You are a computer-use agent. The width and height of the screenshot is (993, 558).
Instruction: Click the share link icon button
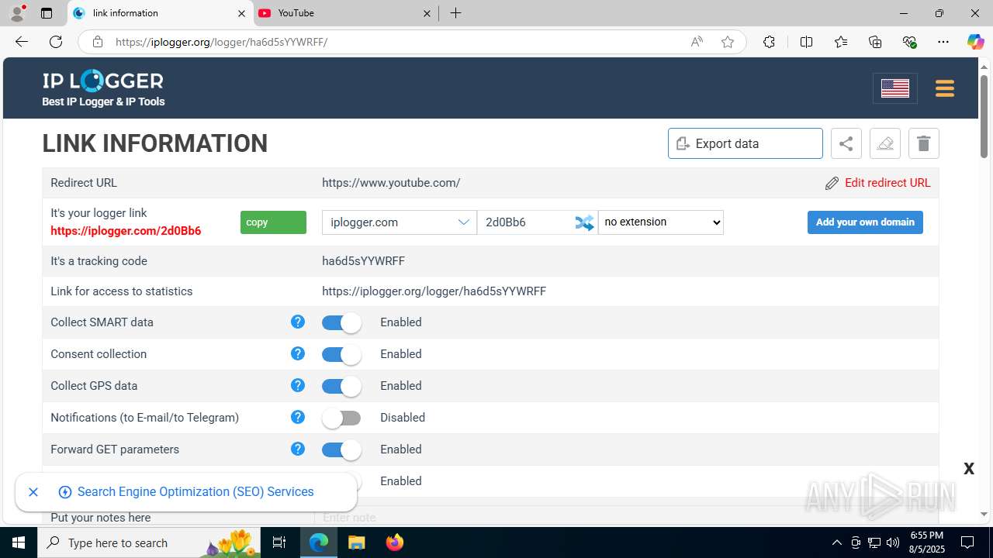click(846, 143)
